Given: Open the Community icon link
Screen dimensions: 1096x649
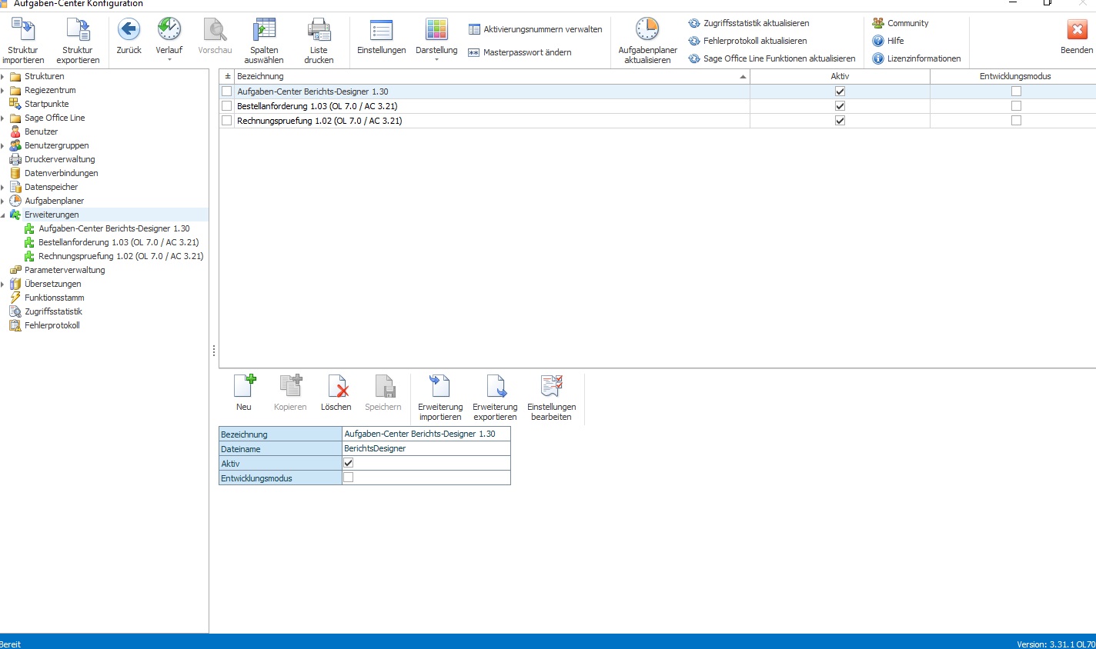Looking at the screenshot, I should (x=878, y=23).
